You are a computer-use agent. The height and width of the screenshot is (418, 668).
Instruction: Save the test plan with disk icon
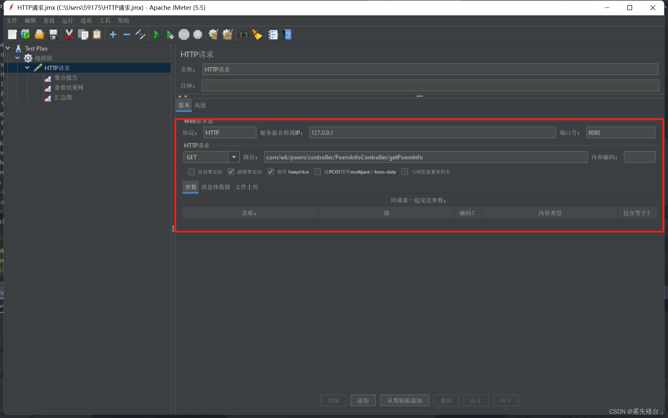point(53,35)
